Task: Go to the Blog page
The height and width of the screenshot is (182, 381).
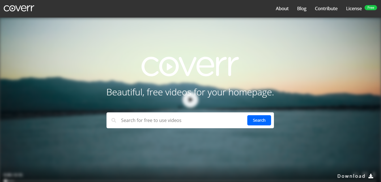Action: click(302, 8)
